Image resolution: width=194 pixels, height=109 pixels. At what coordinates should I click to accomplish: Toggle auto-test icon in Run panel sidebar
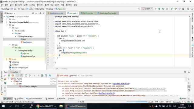(x=5, y=83)
